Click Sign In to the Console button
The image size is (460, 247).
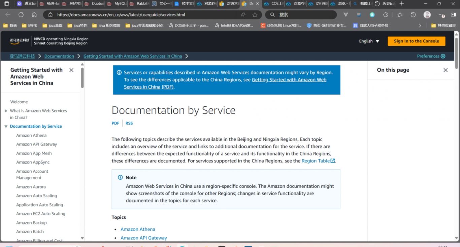pyautogui.click(x=417, y=41)
